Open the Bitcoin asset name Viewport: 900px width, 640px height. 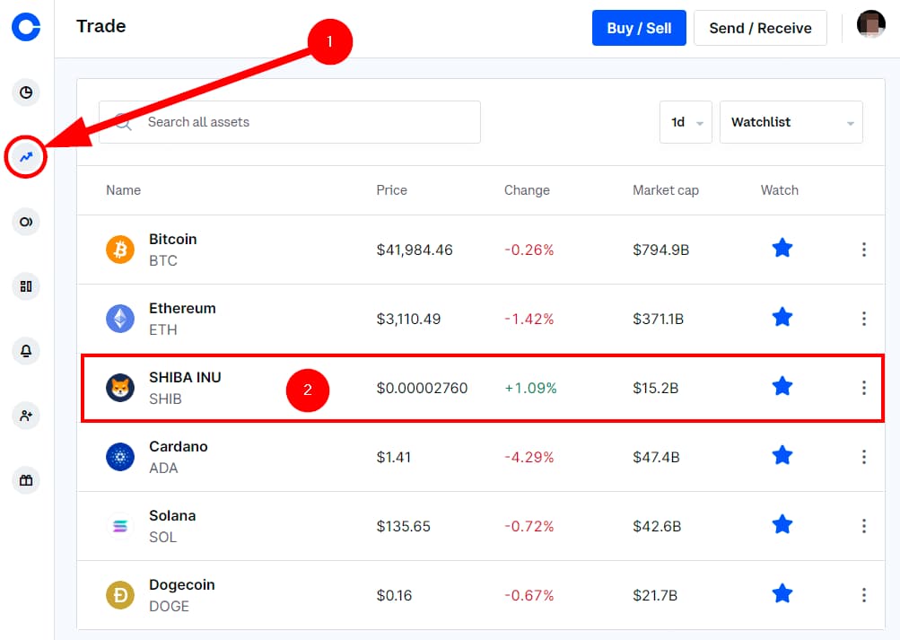pyautogui.click(x=173, y=240)
